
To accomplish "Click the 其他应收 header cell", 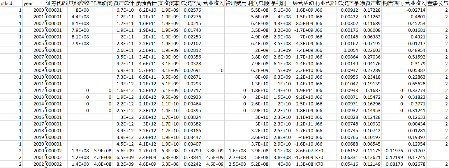I will (x=79, y=3).
